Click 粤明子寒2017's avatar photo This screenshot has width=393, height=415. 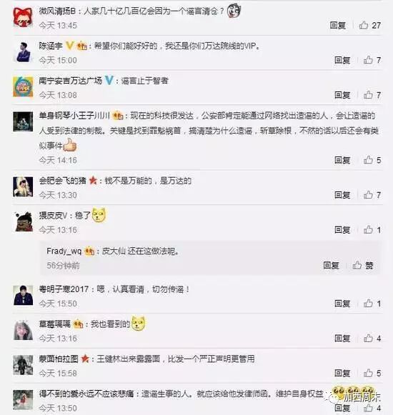coord(23,296)
